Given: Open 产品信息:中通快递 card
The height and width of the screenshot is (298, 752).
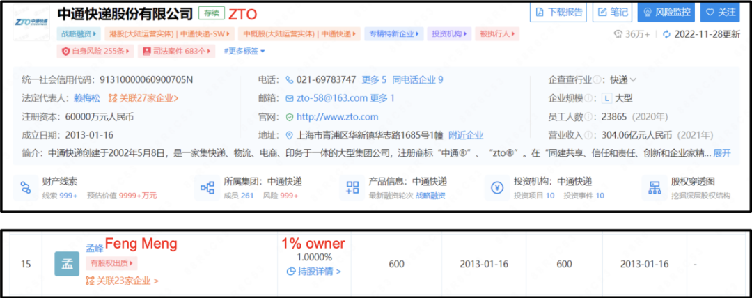Looking at the screenshot, I should click(x=393, y=187).
